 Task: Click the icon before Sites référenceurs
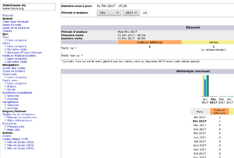point(5,120)
